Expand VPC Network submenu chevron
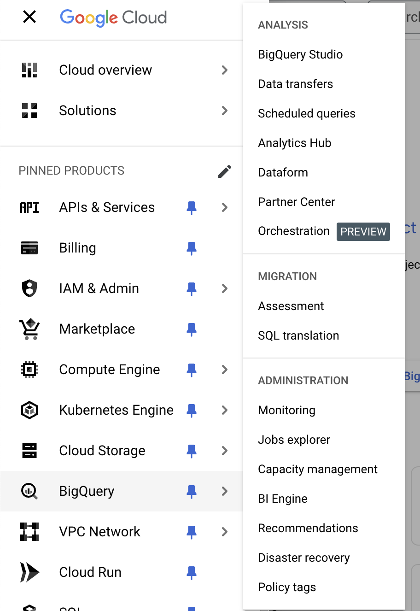Viewport: 420px width, 611px height. (225, 532)
